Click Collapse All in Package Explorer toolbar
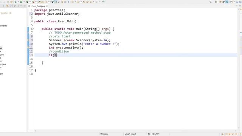The height and width of the screenshot is (136, 242). coord(4,6)
